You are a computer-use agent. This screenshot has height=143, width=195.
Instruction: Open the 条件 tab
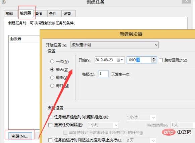click(x=54, y=13)
